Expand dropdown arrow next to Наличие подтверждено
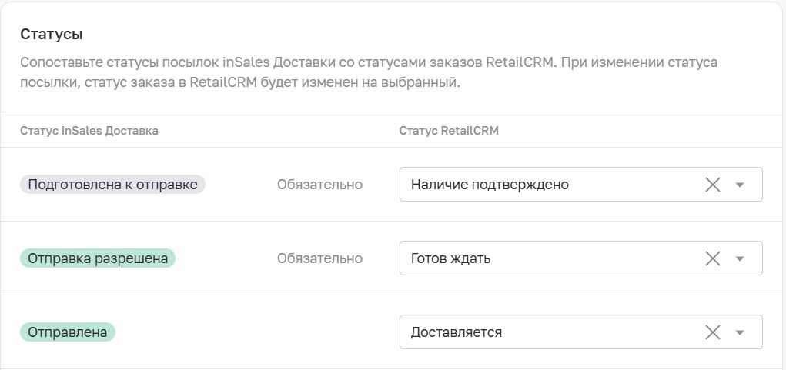This screenshot has height=370, width=786. (739, 185)
